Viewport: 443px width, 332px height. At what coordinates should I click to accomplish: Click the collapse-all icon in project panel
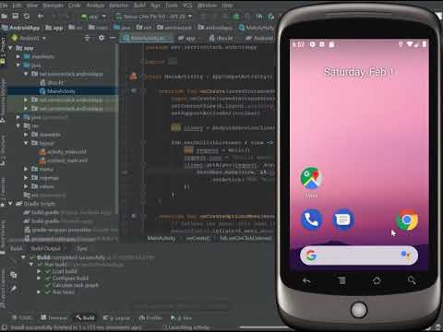(x=88, y=38)
